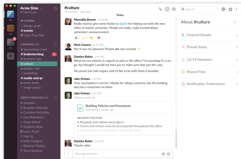The height and width of the screenshot is (159, 241).
Task: Start a call with phone icon
Action: 160,9
